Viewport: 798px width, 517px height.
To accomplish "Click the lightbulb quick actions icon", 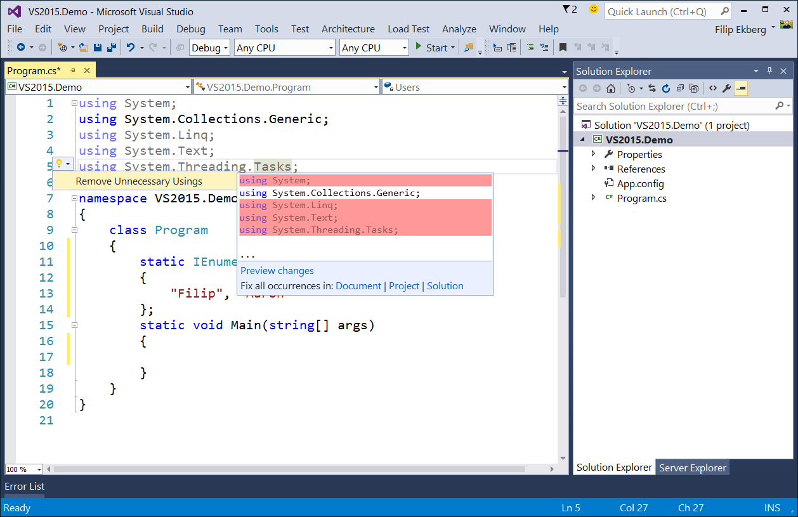I will (x=59, y=164).
